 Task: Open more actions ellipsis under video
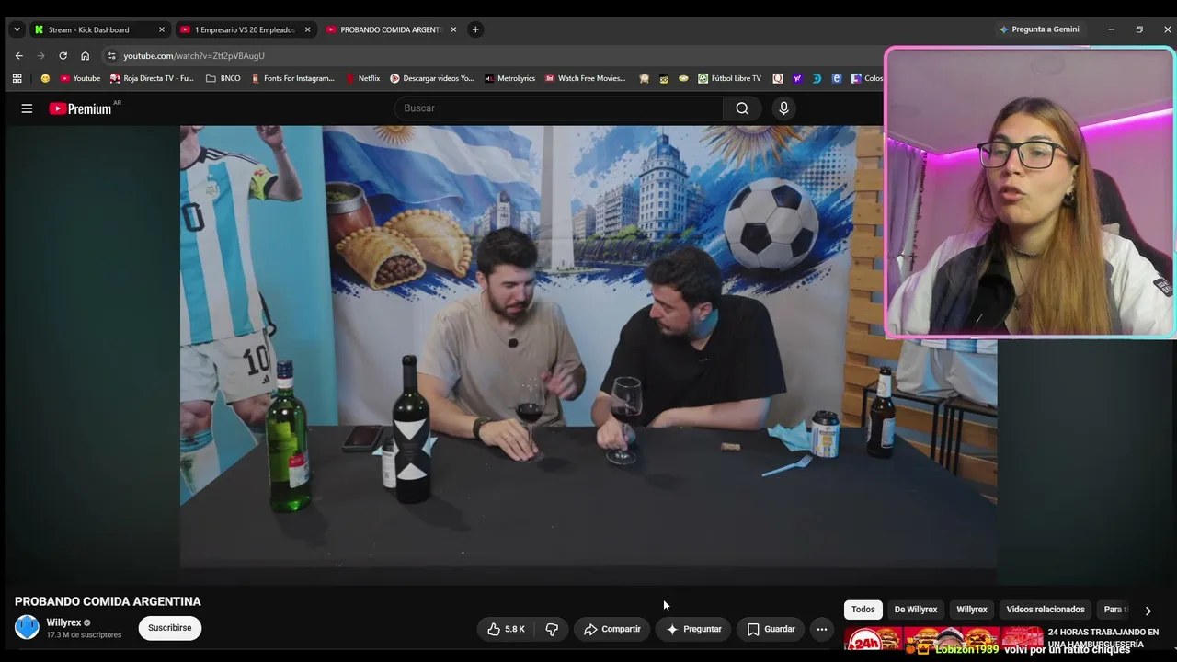point(822,629)
